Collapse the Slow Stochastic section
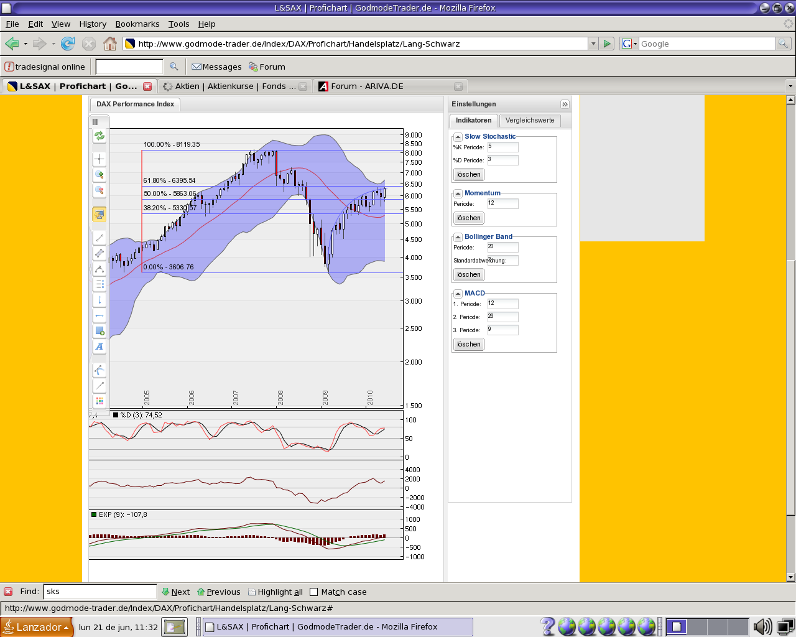796x637 pixels. coord(458,137)
